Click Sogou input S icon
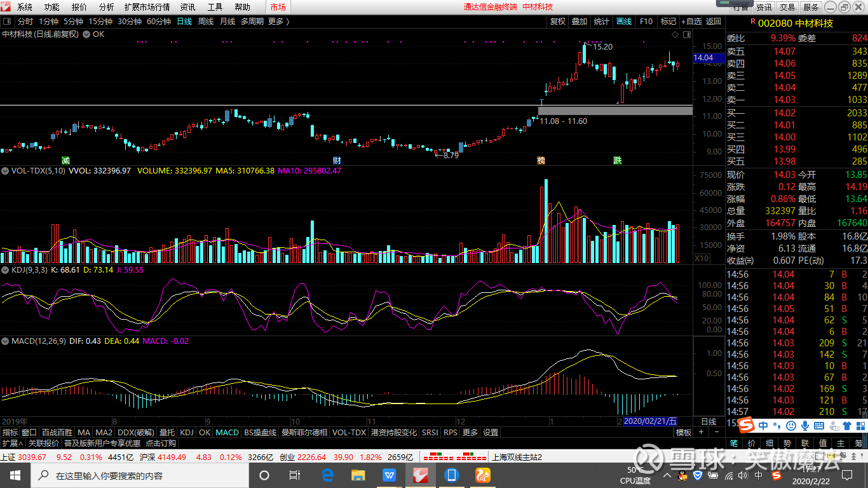 [747, 424]
